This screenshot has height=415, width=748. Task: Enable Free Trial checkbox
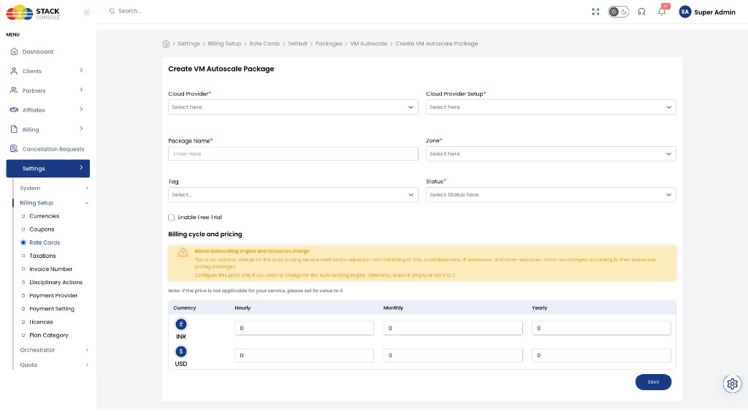point(171,218)
